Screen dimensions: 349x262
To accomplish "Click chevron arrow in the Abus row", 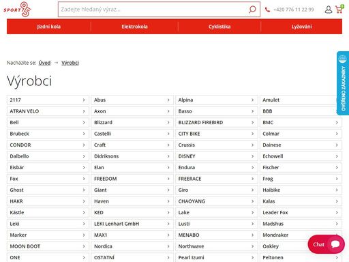I will (168, 100).
